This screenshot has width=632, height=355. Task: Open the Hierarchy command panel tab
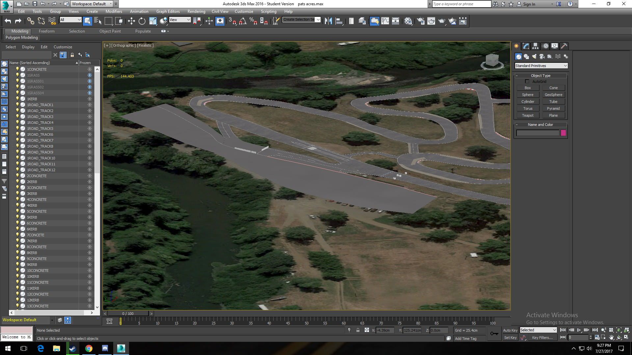[535, 46]
